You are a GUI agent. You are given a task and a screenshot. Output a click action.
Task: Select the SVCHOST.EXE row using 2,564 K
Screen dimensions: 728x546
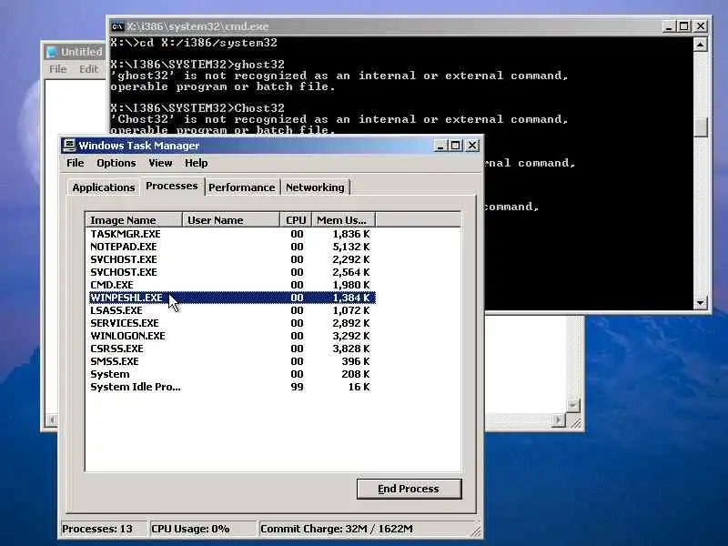click(232, 272)
